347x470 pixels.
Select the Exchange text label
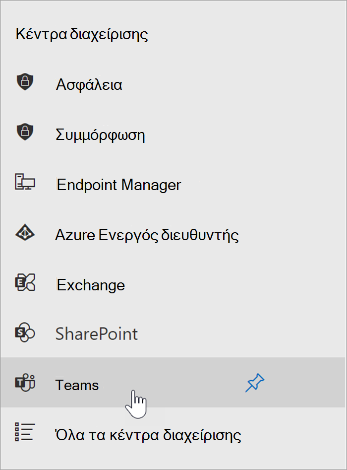coord(91,285)
